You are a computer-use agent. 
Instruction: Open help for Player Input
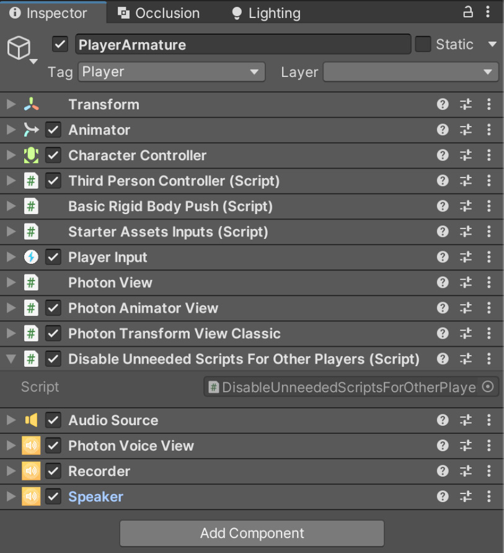click(x=443, y=257)
